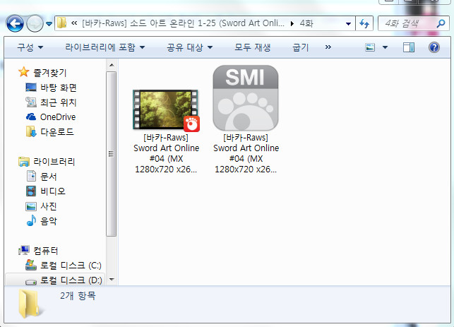Click the folder icon in the address bar
This screenshot has height=327, width=454.
click(61, 23)
